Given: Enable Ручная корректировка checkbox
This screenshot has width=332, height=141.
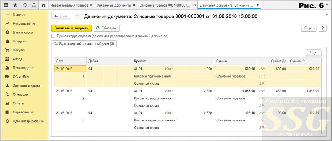Looking at the screenshot, I should (x=53, y=36).
